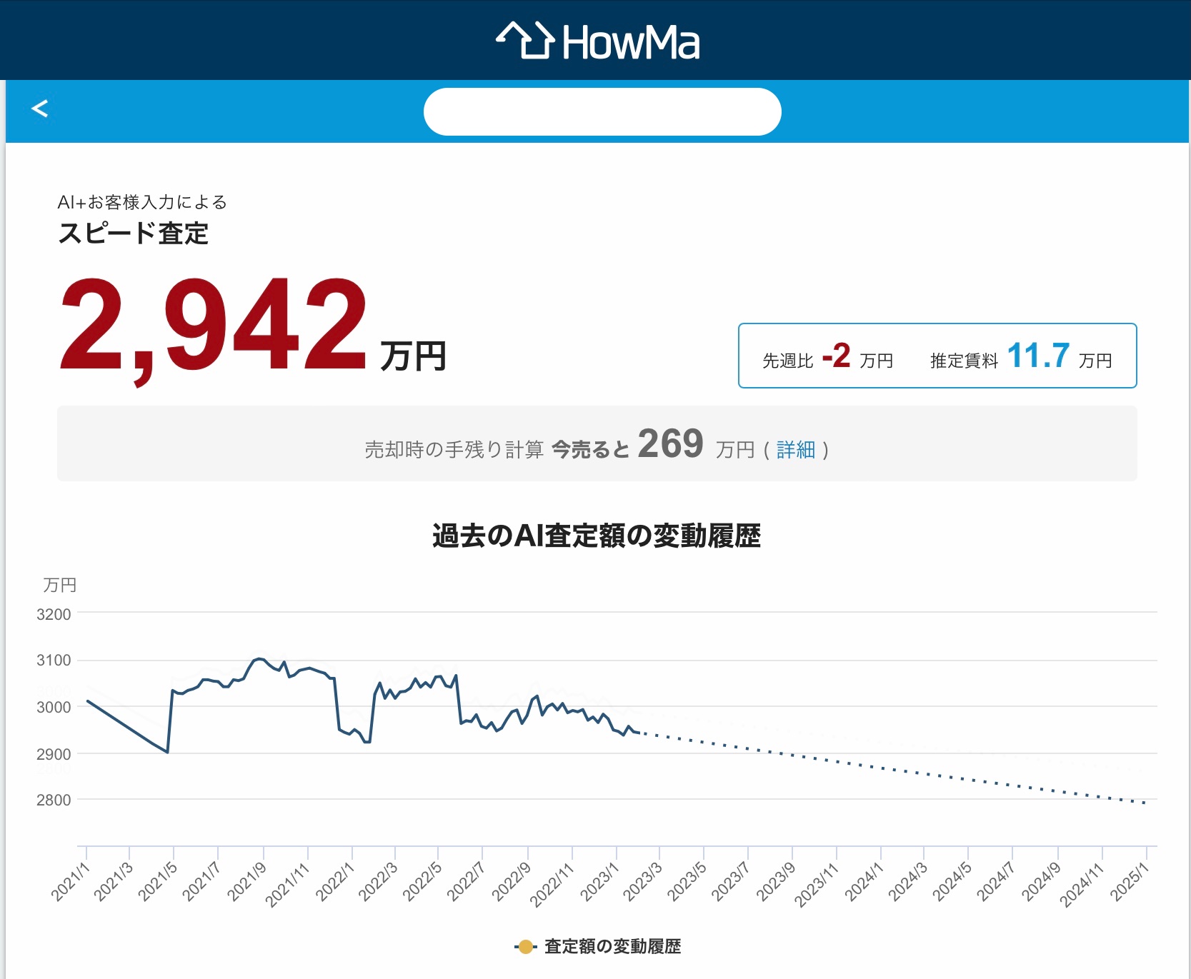Screen dimensions: 1191x979
Task: Click the 2900 y-axis label
Action: point(54,754)
